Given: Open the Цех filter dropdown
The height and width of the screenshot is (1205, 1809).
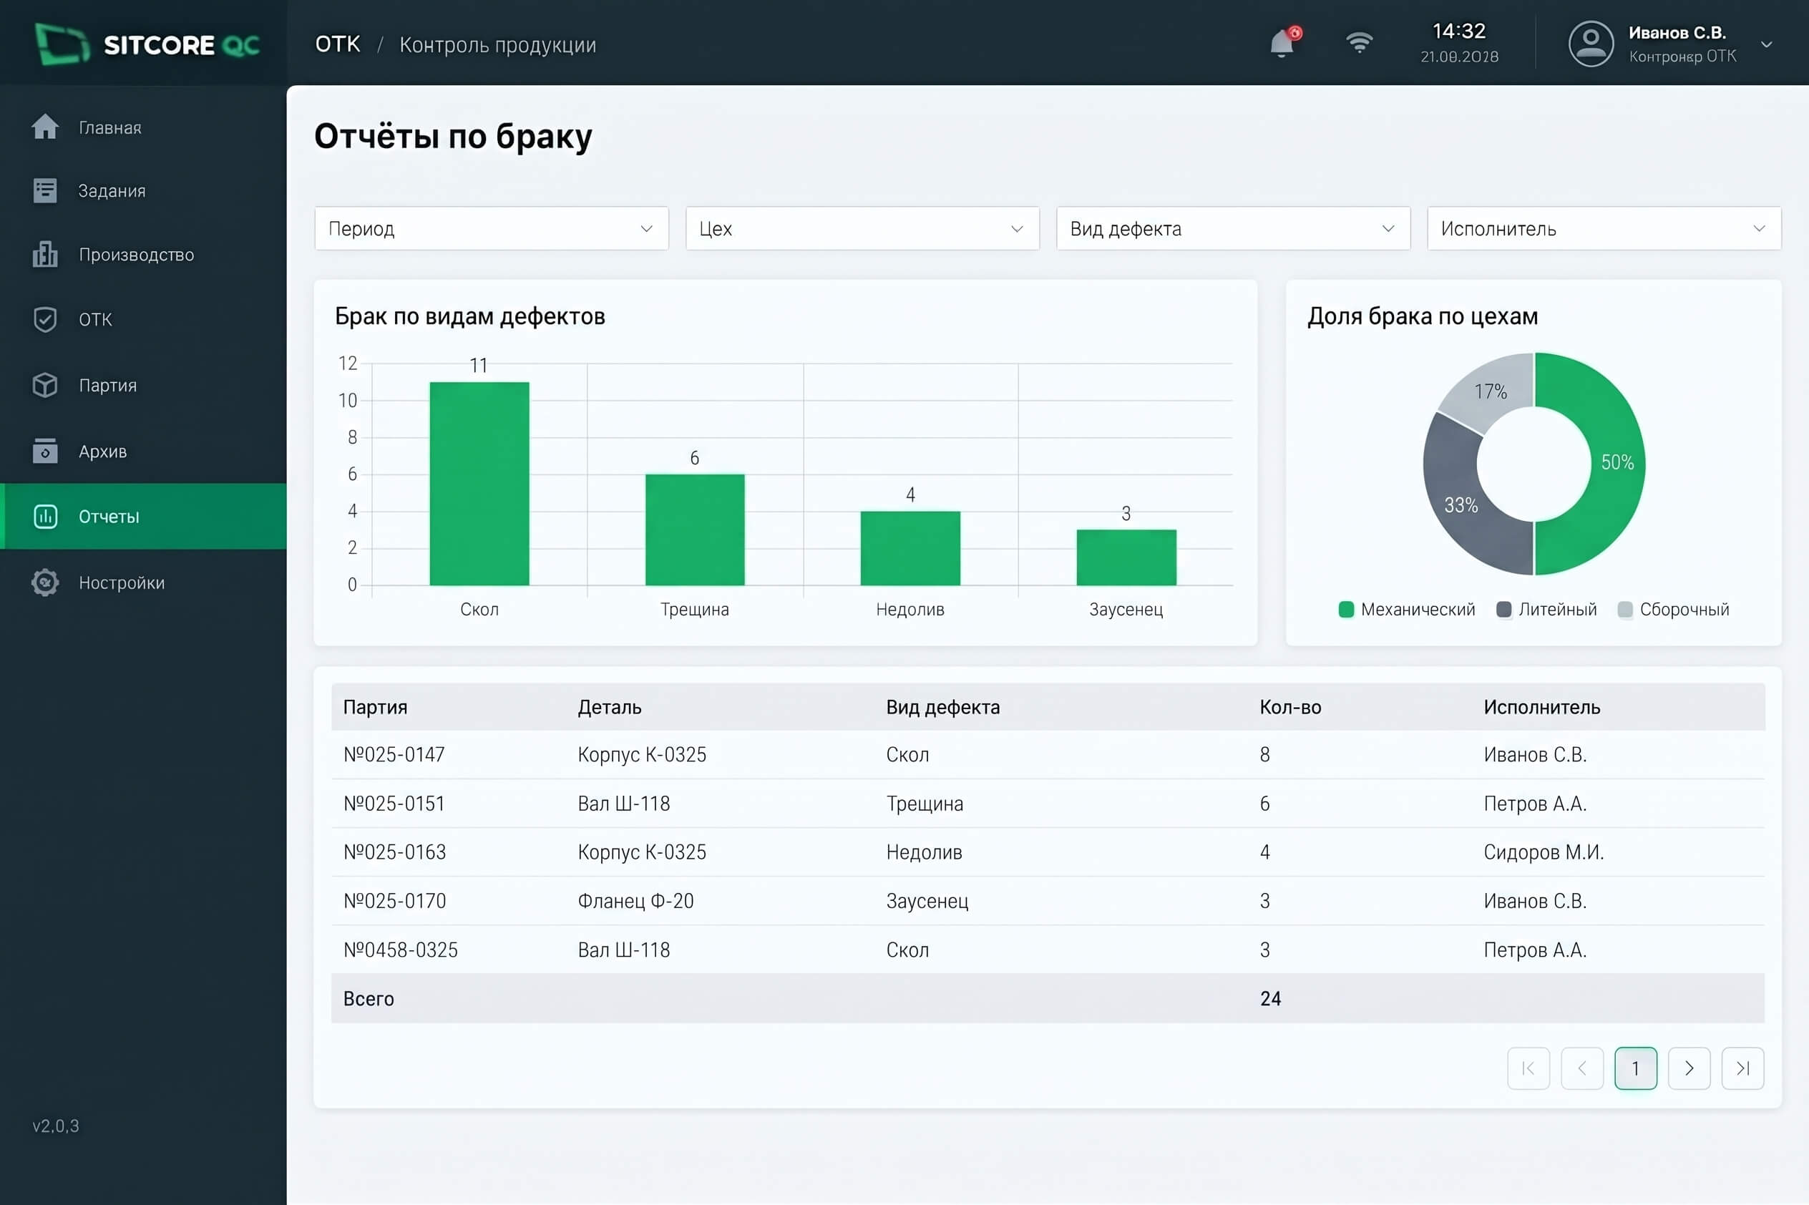Looking at the screenshot, I should tap(862, 228).
